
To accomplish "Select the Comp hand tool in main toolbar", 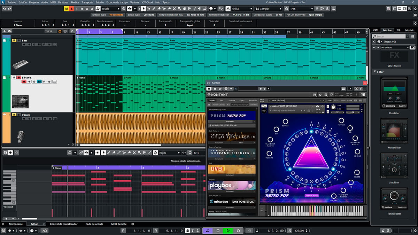I will tap(185, 9).
